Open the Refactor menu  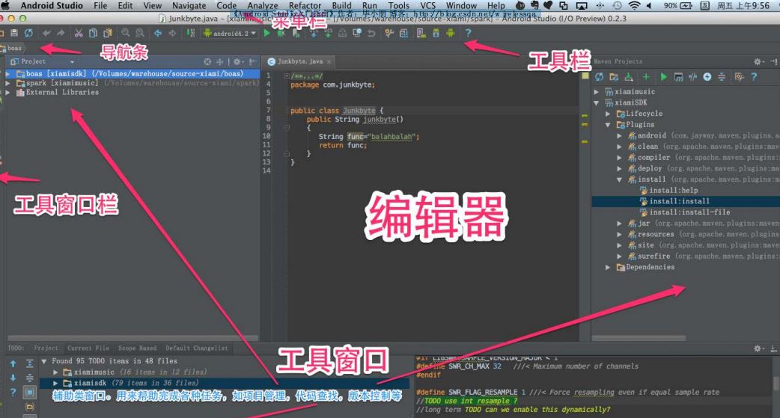tap(305, 5)
